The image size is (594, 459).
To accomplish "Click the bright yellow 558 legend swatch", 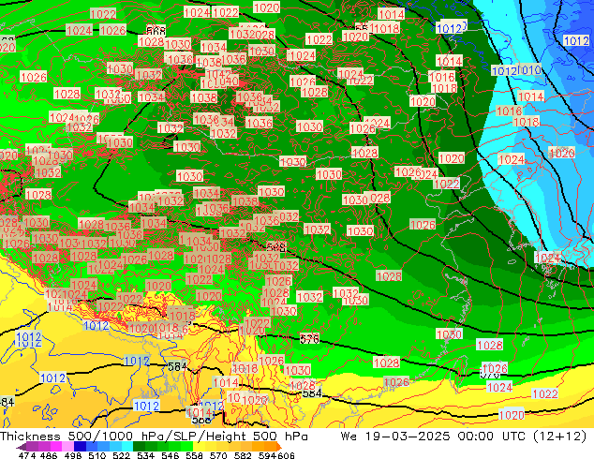I will pyautogui.click(x=199, y=447).
